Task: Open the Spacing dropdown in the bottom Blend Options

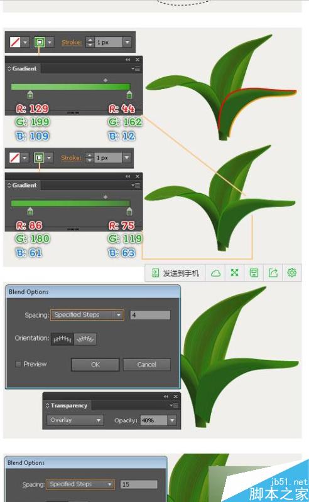Action: [80, 484]
